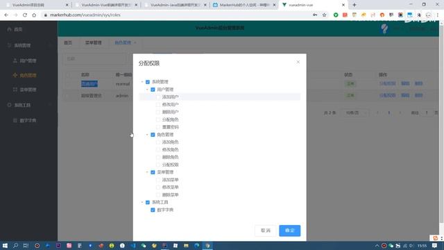Click the role name search field

(94, 58)
